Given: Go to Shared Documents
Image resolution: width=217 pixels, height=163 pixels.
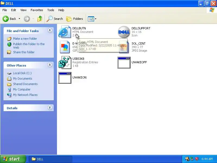Looking at the screenshot, I should (x=25, y=84).
